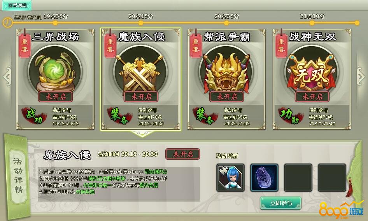Click the 立即参与 button
368x221 pixels.
tap(281, 203)
